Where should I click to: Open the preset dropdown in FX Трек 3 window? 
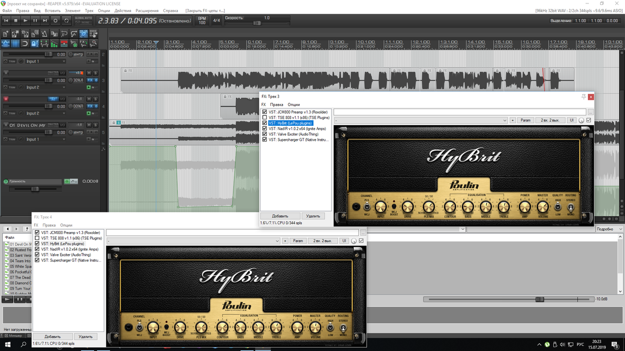pos(421,120)
